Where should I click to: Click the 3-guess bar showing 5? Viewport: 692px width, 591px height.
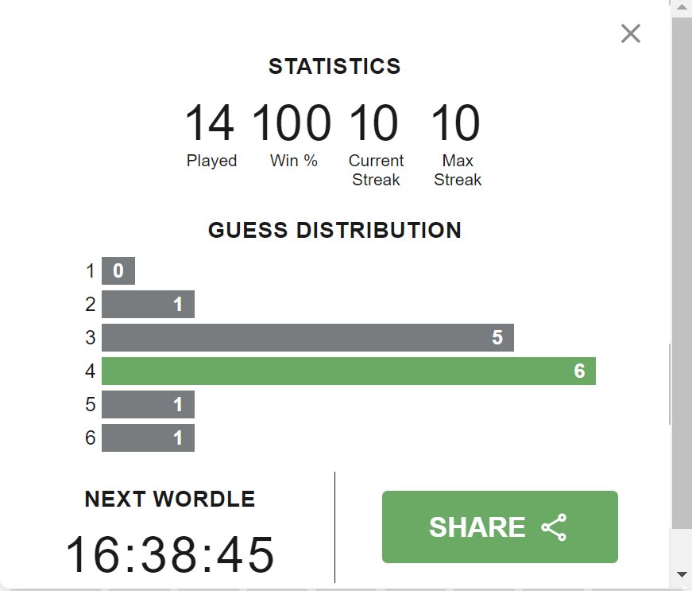(307, 337)
